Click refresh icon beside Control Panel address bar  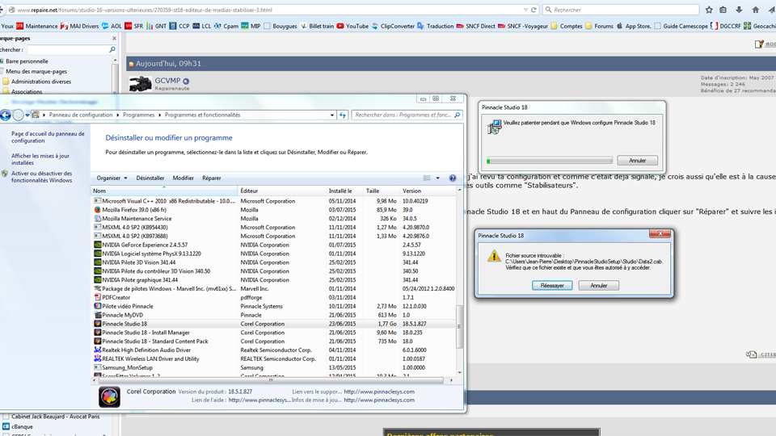(343, 115)
